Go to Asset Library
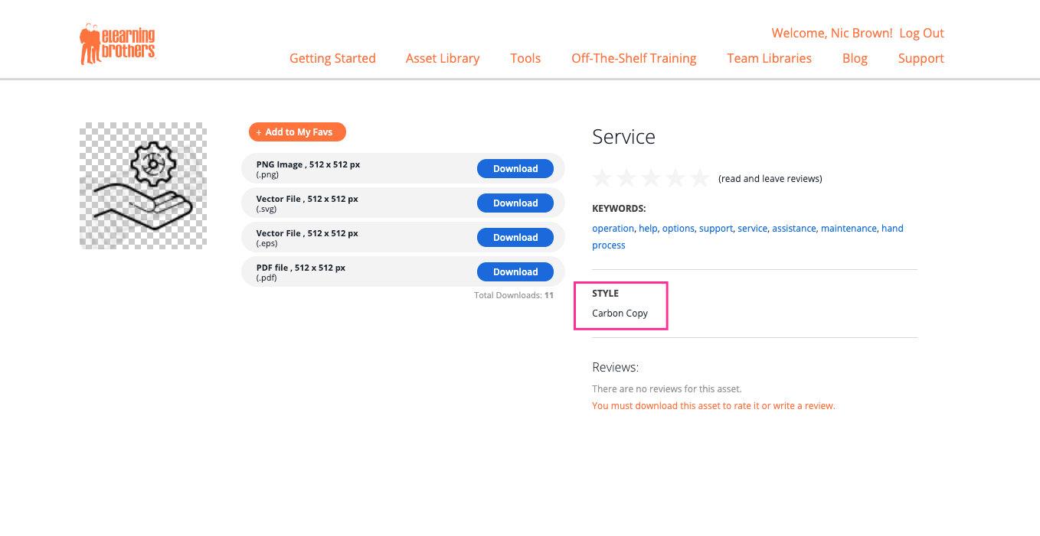 point(443,58)
